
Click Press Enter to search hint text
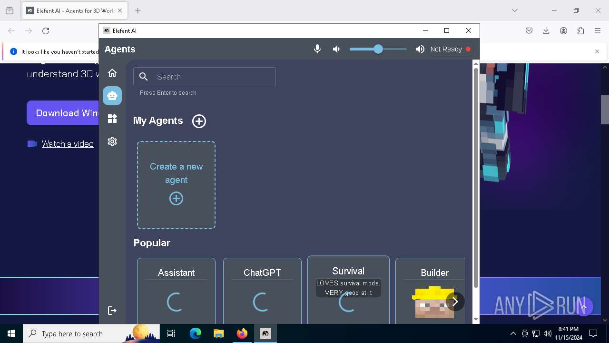pyautogui.click(x=168, y=93)
